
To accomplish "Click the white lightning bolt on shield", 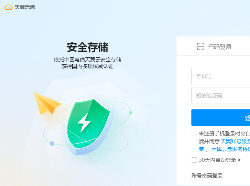I will pyautogui.click(x=84, y=122).
